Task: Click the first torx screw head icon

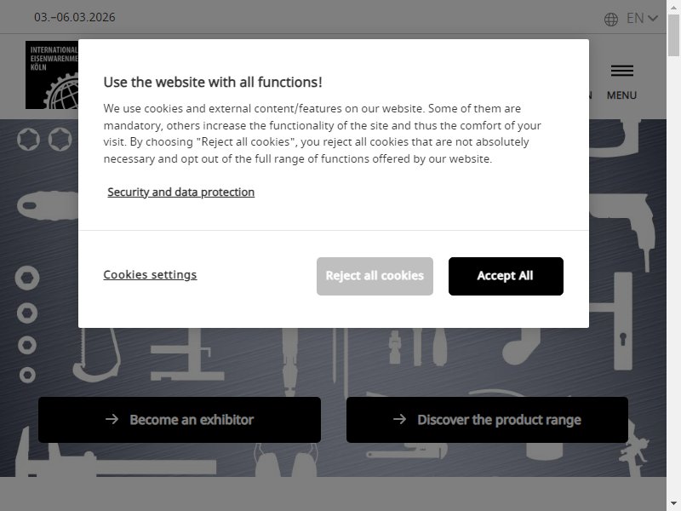Action: click(28, 140)
